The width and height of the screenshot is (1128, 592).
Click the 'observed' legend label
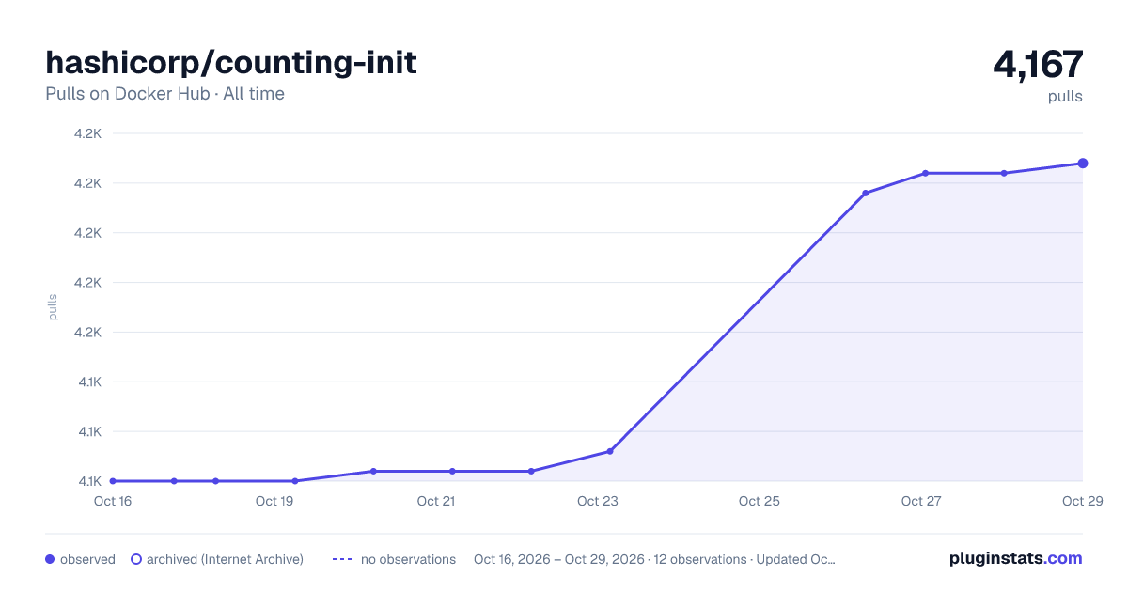(x=87, y=559)
